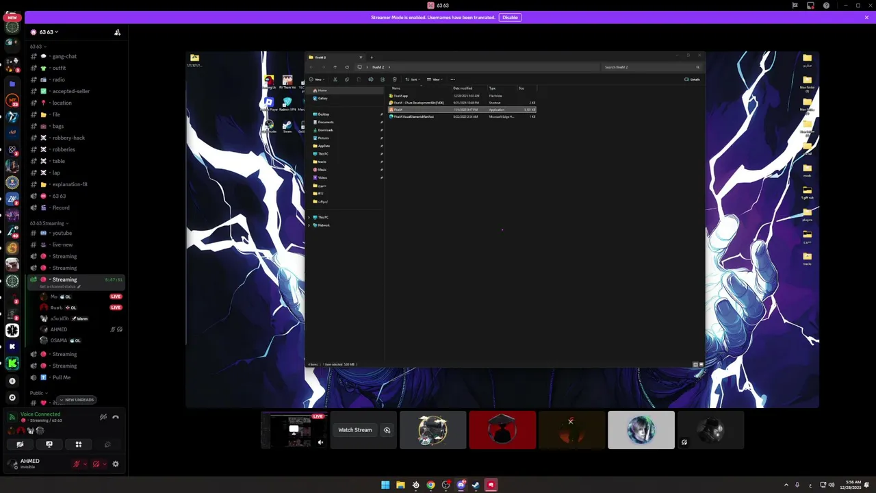Open the location text channel
876x493 pixels.
(x=76, y=103)
